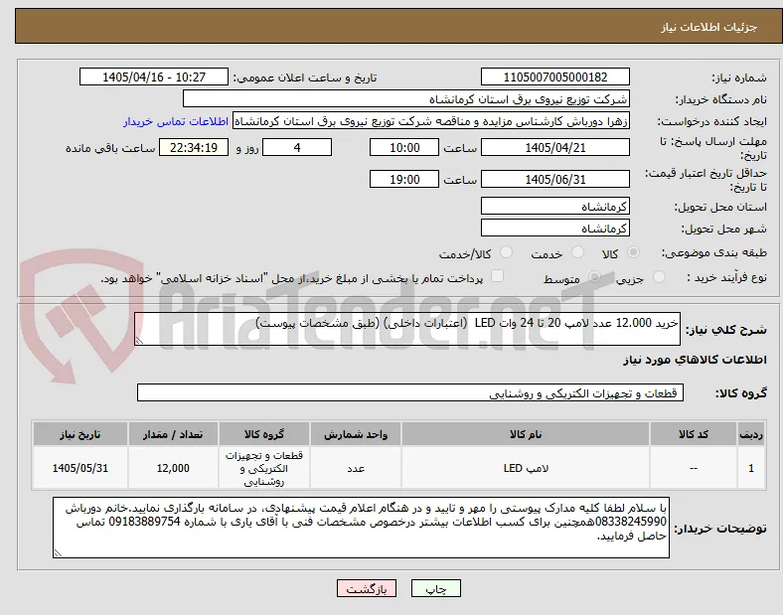This screenshot has height=615, width=783.
Task: Click the ردیف column header
Action: point(751,434)
